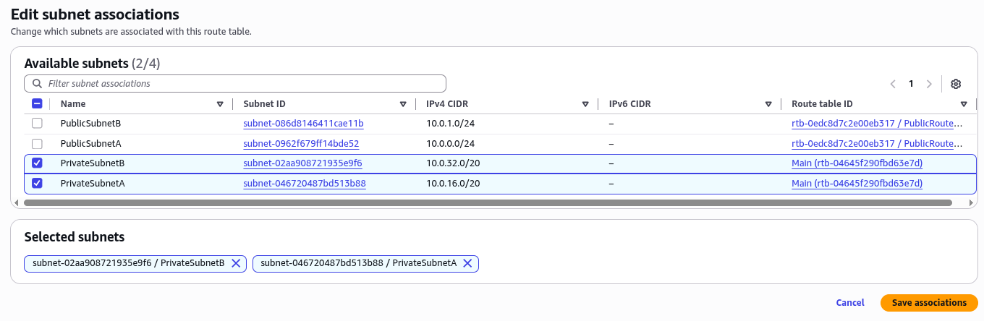This screenshot has width=984, height=321.
Task: Sort by IPv4 CIDR column arrow
Action: click(x=585, y=104)
